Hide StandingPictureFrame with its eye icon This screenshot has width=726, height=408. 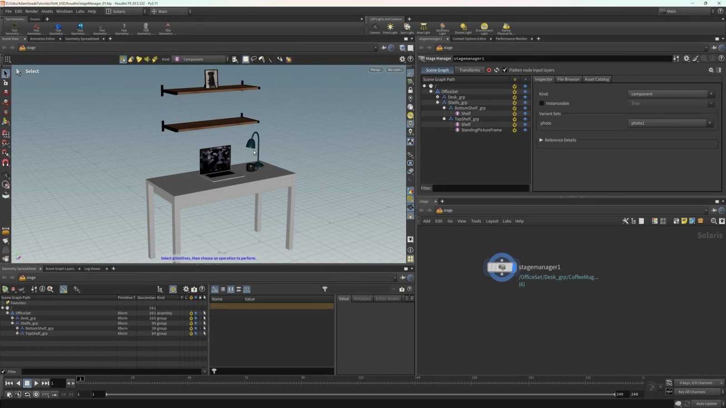[525, 130]
